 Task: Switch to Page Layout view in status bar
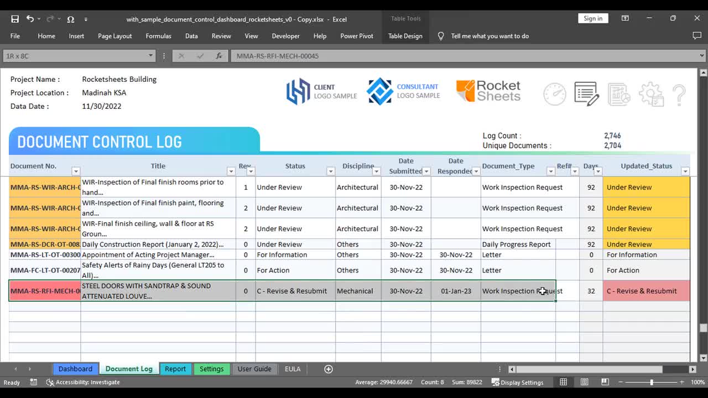584,381
